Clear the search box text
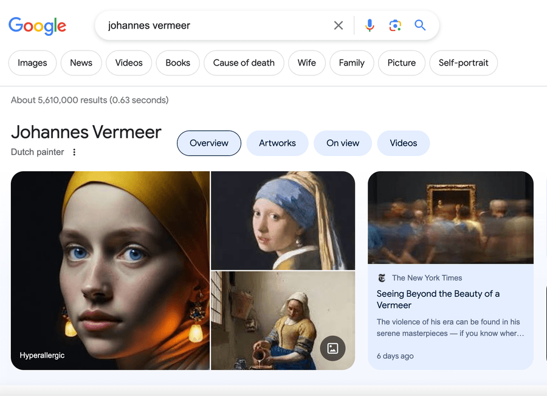 point(339,26)
